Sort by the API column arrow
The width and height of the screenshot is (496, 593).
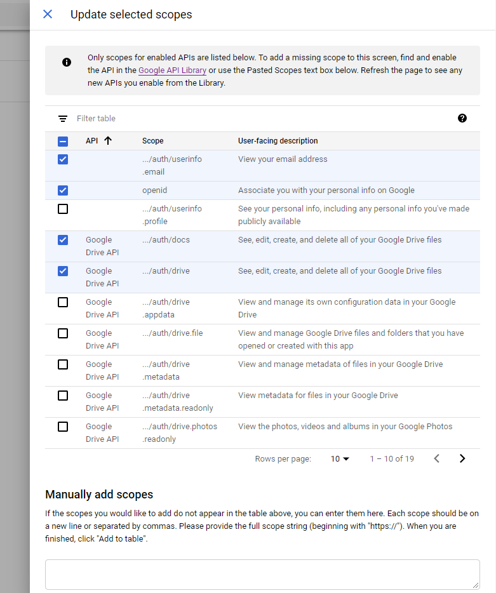108,141
